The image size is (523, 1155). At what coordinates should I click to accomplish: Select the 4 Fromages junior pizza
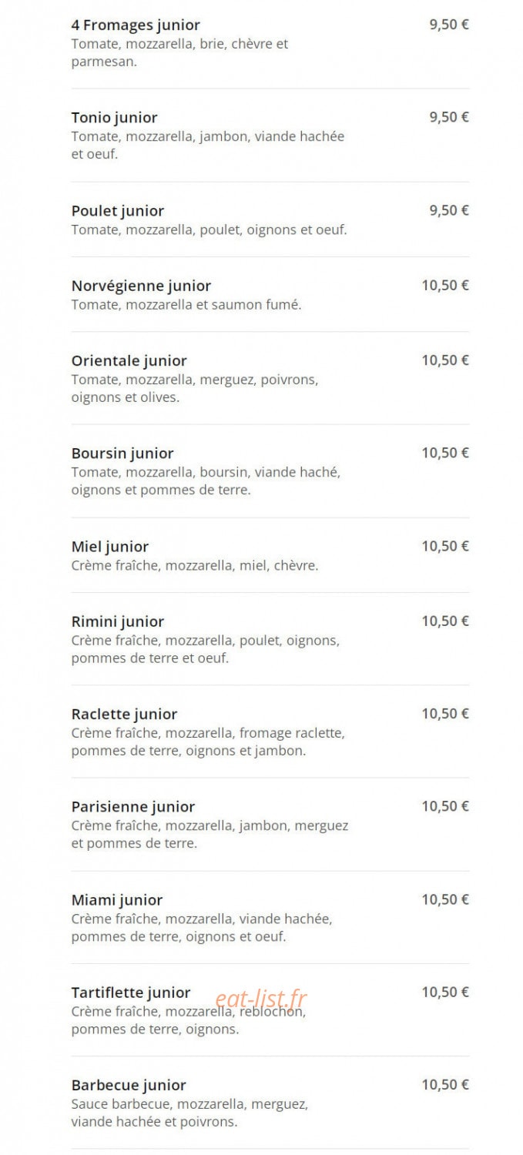(x=136, y=25)
